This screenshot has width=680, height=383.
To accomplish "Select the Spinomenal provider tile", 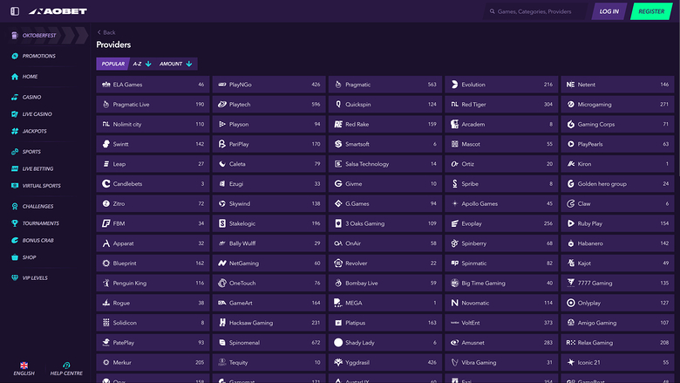I will (x=269, y=343).
